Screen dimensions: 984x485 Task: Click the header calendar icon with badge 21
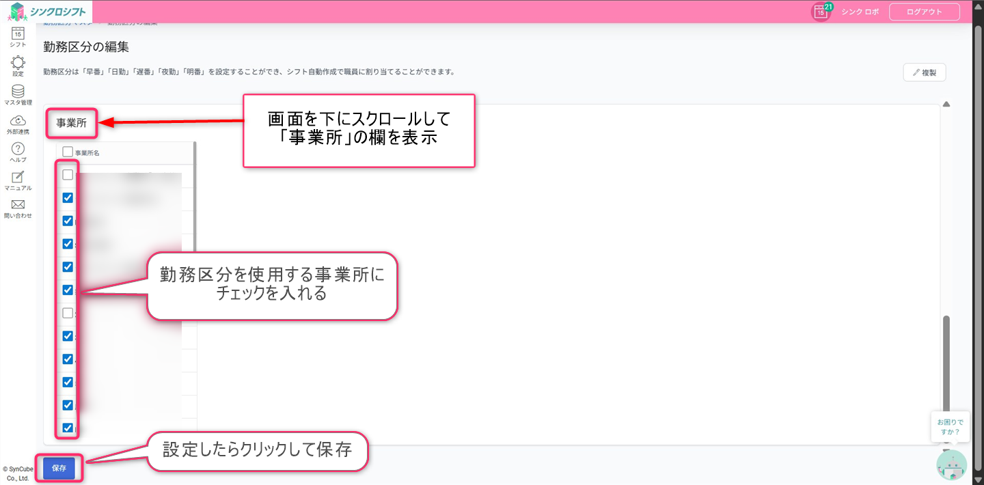coord(821,12)
